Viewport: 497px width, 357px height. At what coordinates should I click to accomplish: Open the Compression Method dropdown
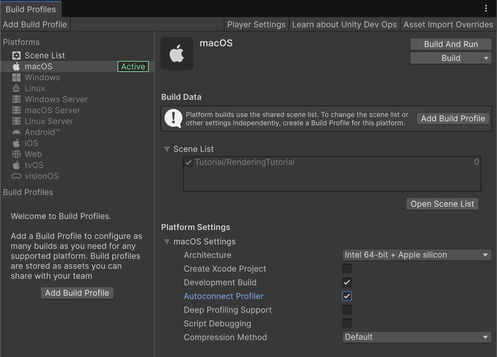pyautogui.click(x=417, y=337)
